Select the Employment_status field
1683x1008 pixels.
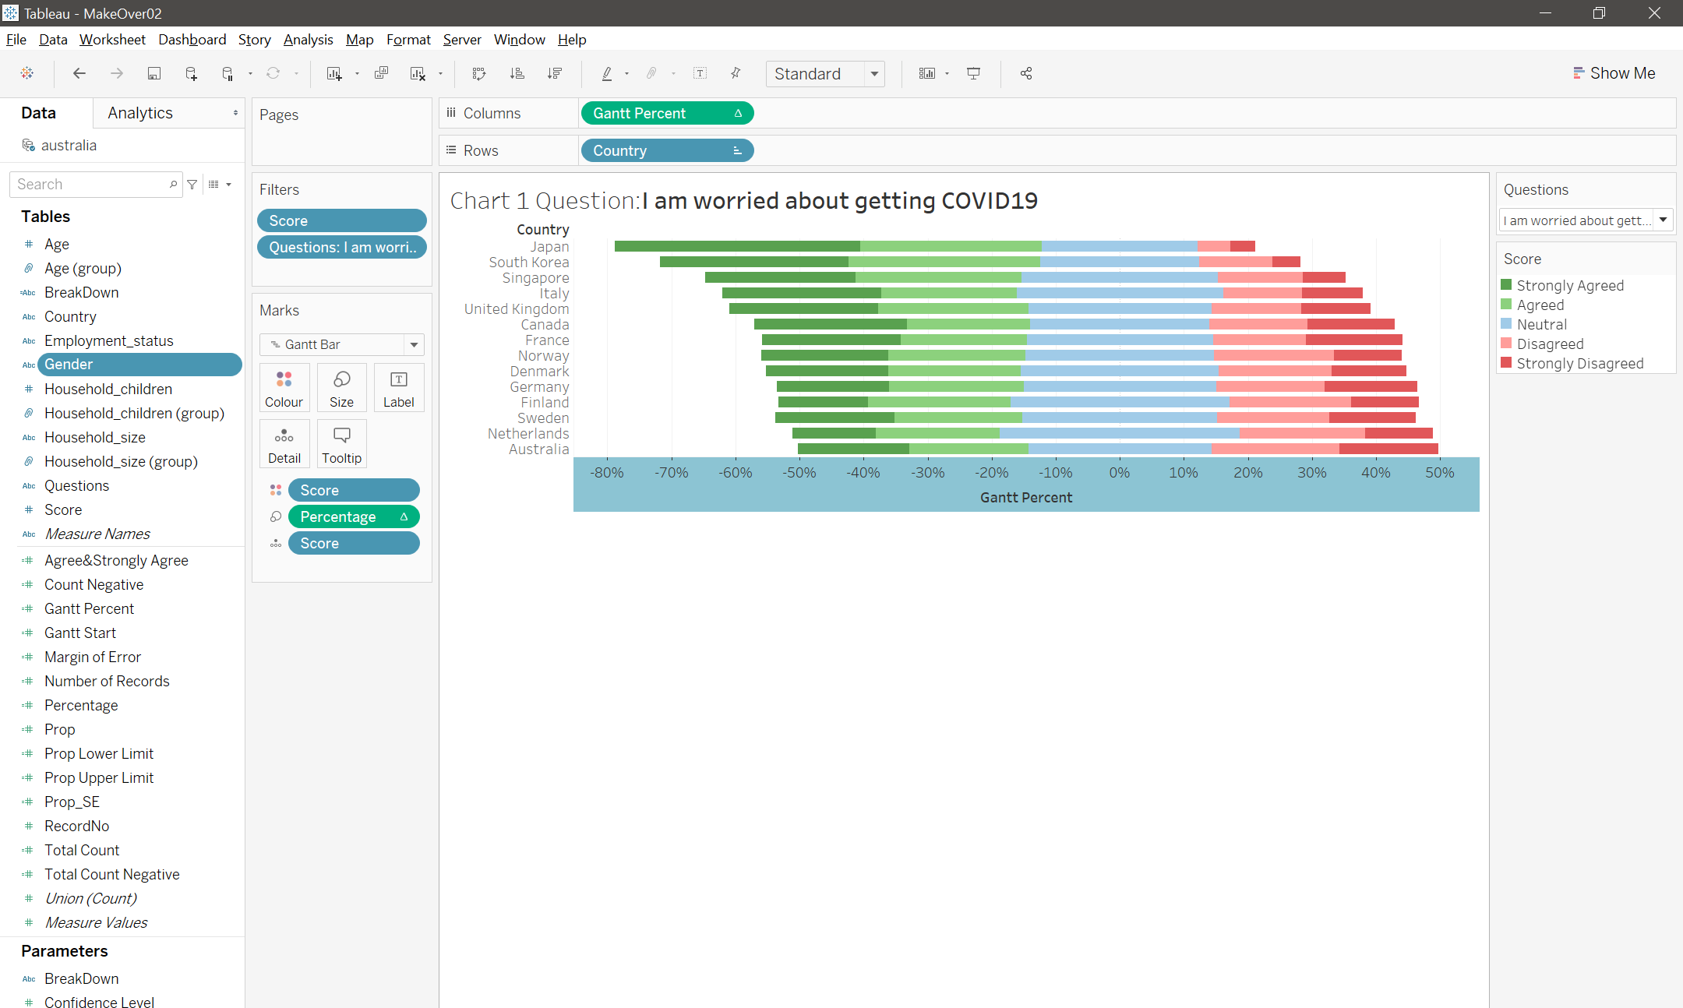[108, 340]
